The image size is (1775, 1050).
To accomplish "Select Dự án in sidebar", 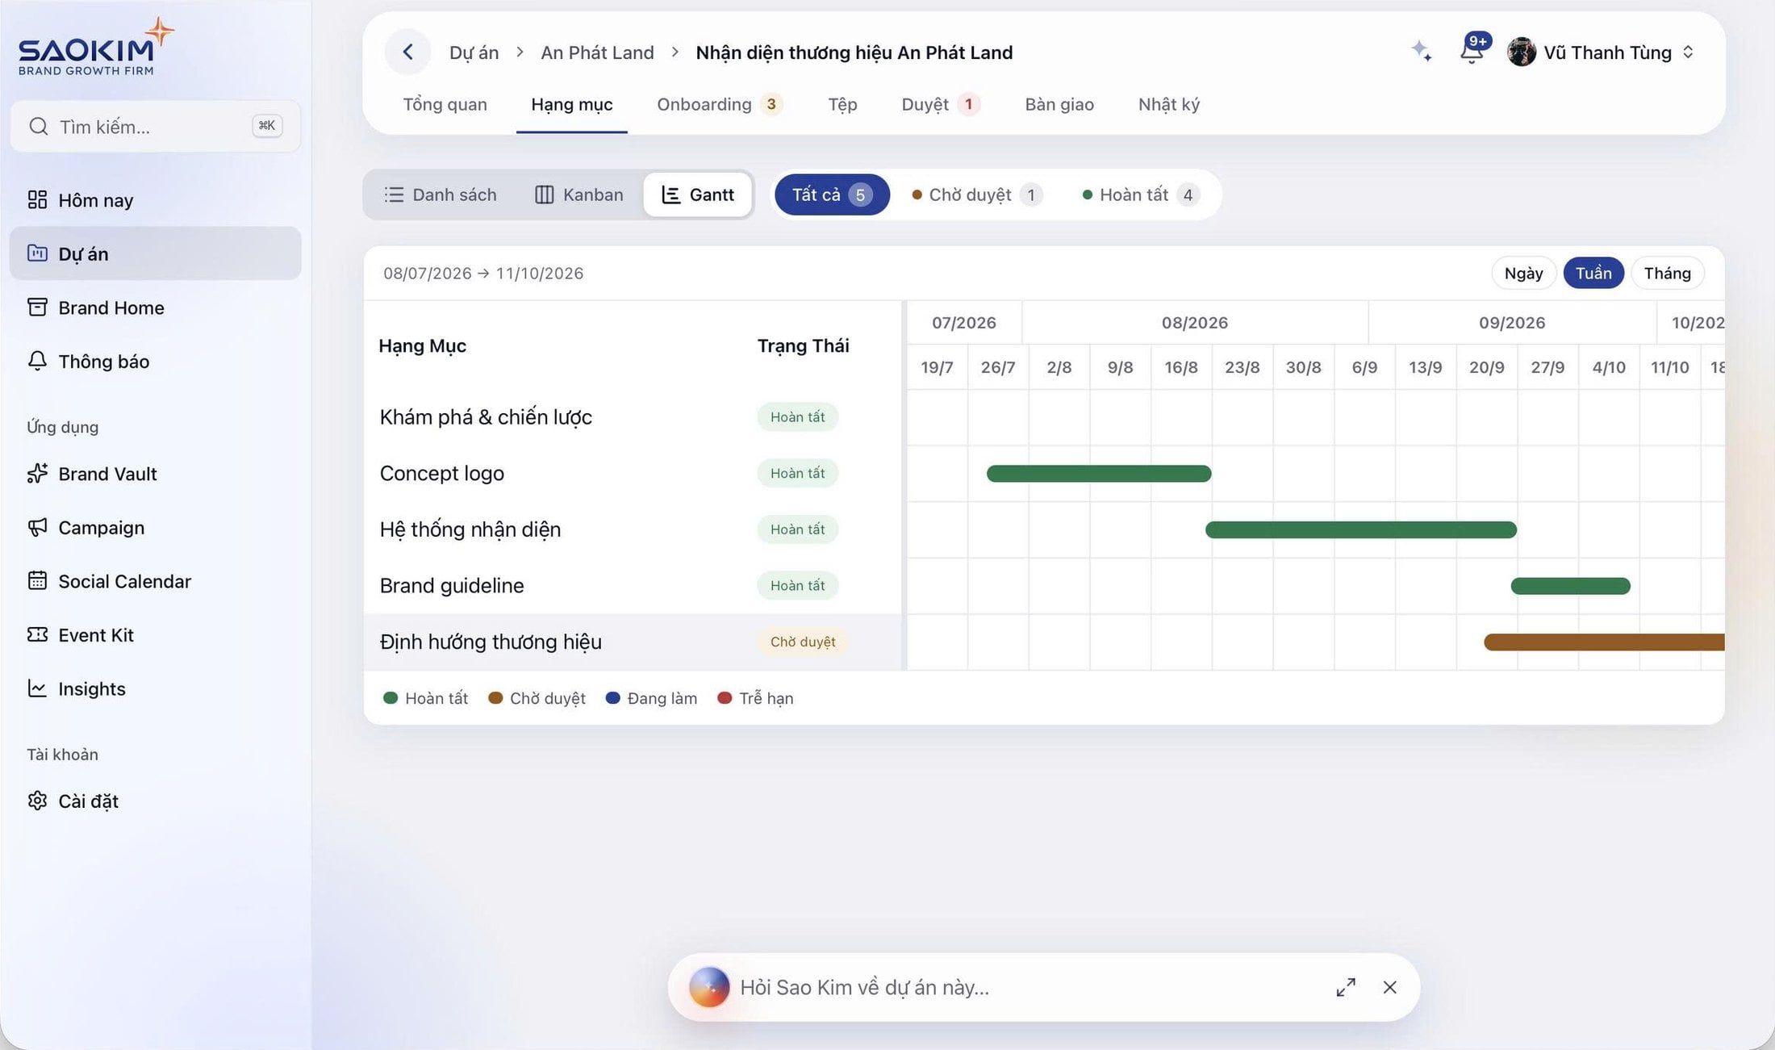I will [155, 253].
